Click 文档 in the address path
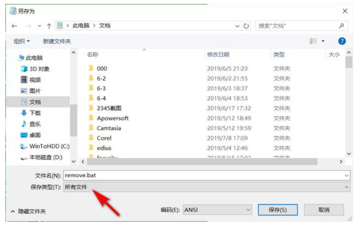The width and height of the screenshot is (354, 227). (105, 26)
